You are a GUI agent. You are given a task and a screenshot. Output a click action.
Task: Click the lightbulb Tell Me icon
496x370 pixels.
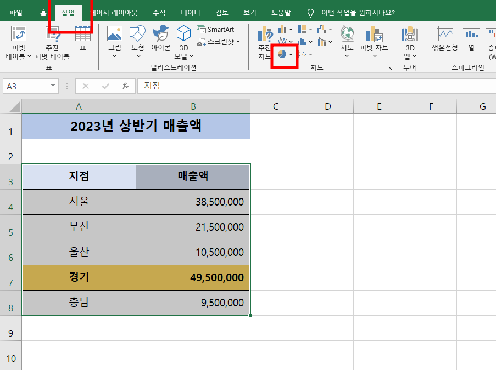[311, 13]
